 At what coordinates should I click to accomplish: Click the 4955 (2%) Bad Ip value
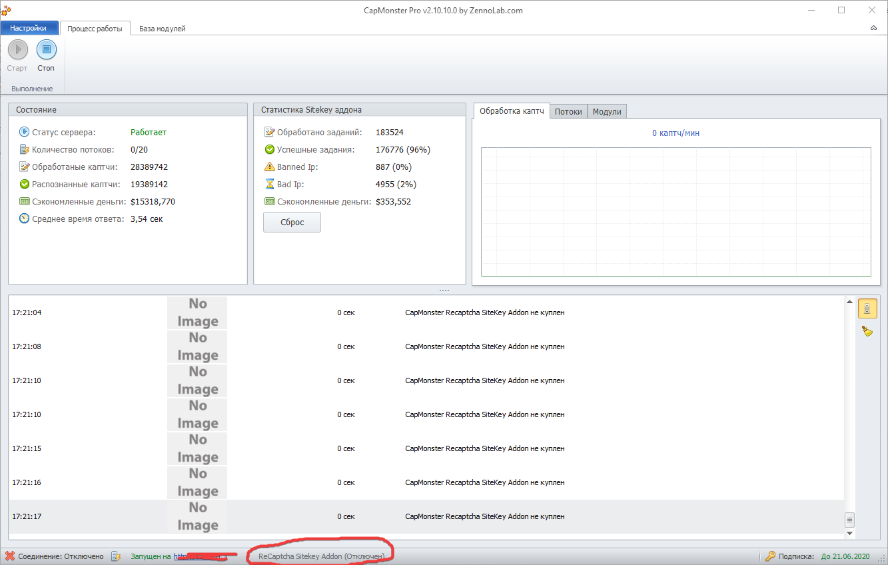point(396,184)
